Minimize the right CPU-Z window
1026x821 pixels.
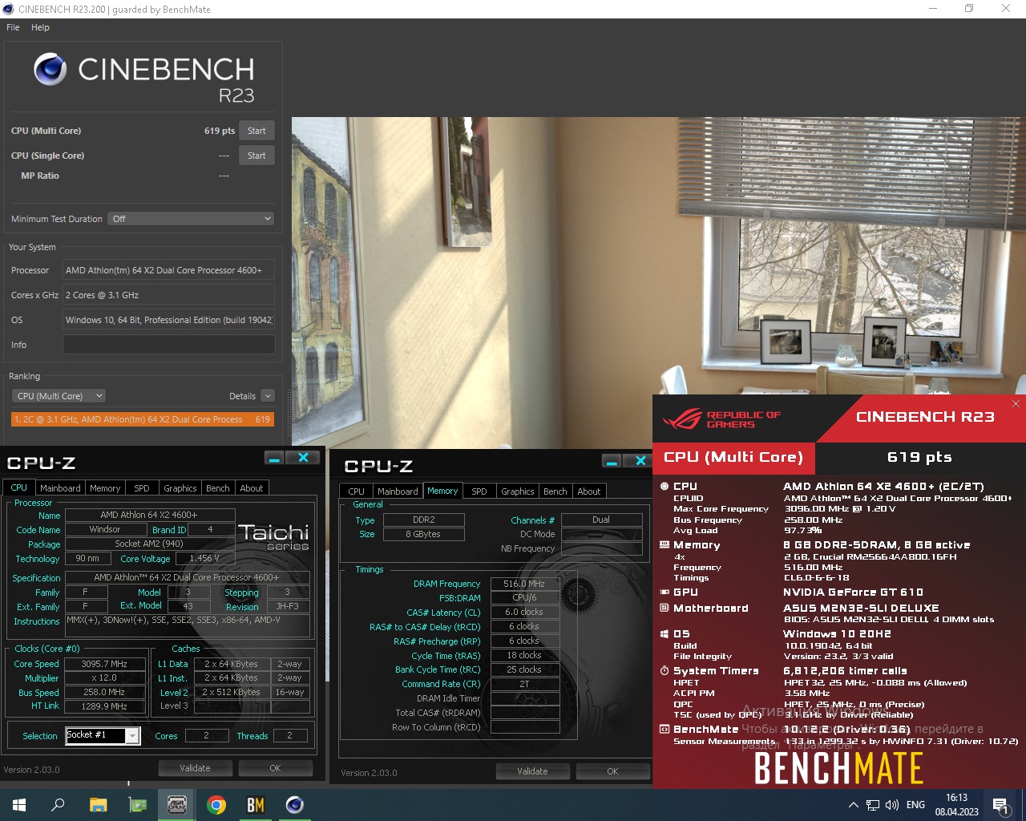[x=612, y=461]
